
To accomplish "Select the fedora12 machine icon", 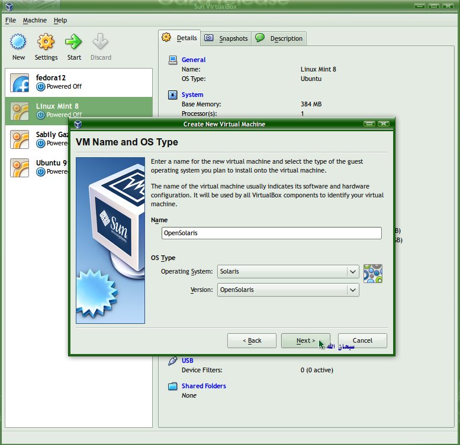I will [x=20, y=83].
